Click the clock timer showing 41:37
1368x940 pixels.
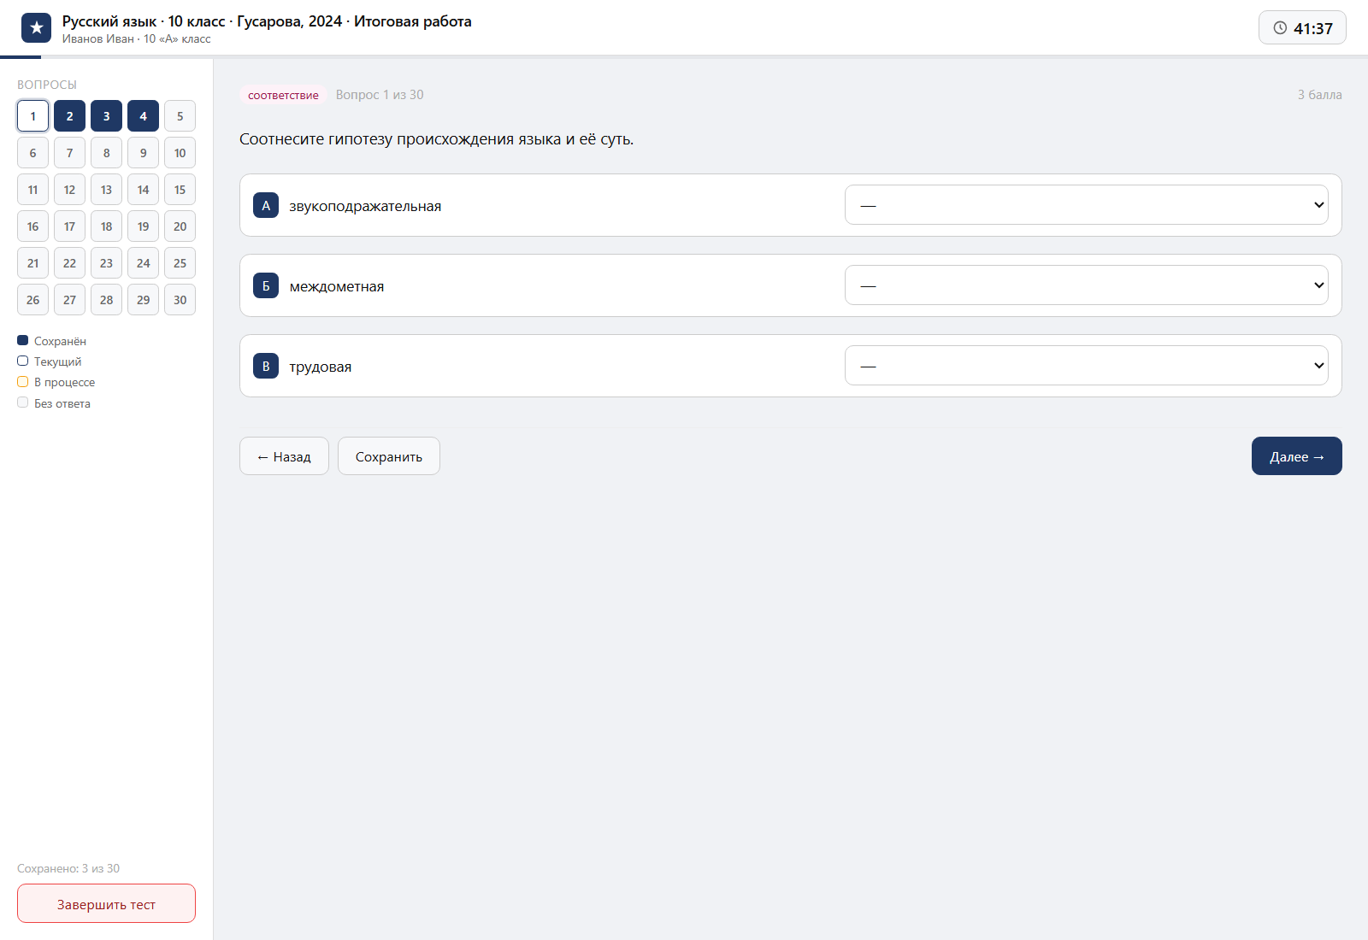tap(1302, 28)
